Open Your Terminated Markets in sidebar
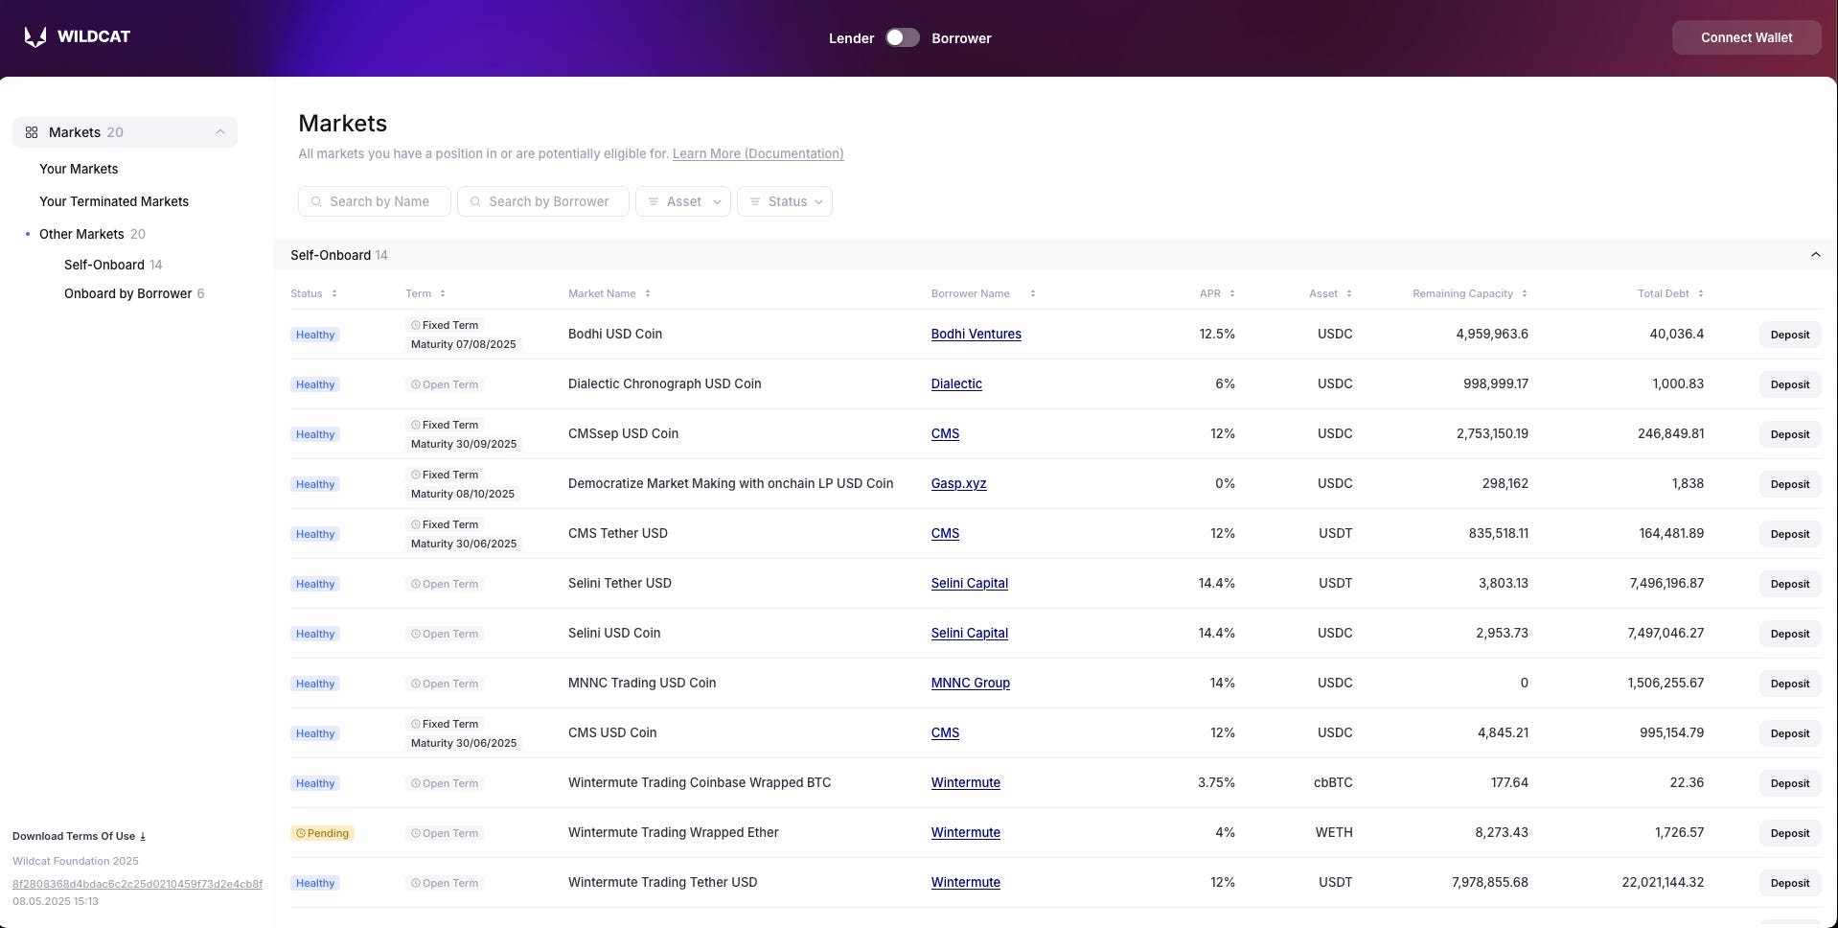This screenshot has height=928, width=1838. [x=114, y=201]
